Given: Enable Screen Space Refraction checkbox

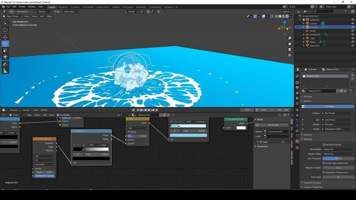Looking at the screenshot, I should [324, 163].
